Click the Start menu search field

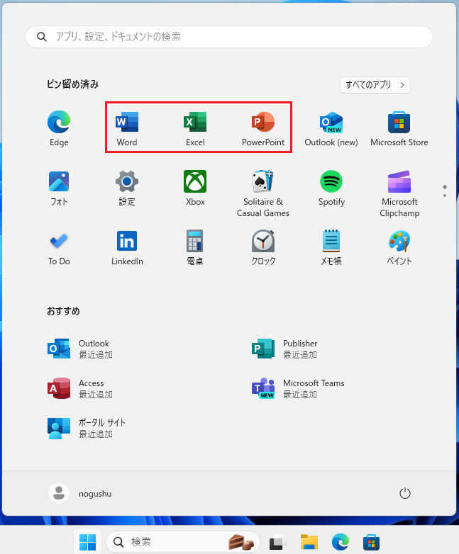pyautogui.click(x=229, y=37)
